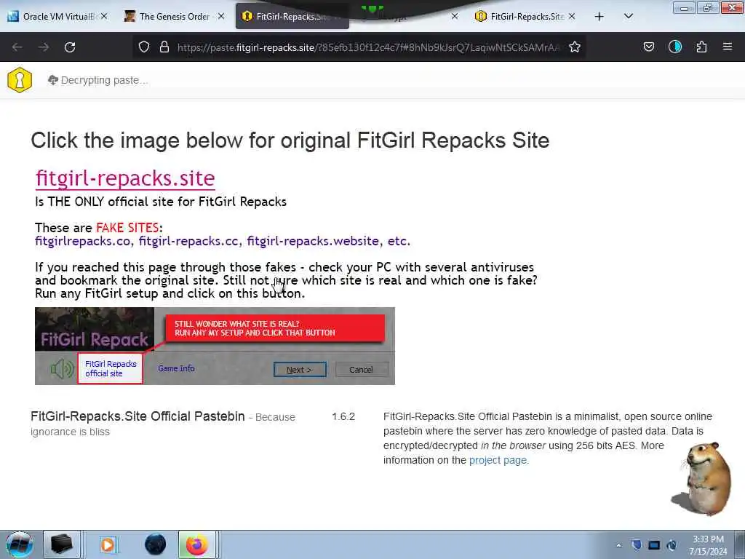745x559 pixels.
Task: Reload the current page
Action: [70, 47]
